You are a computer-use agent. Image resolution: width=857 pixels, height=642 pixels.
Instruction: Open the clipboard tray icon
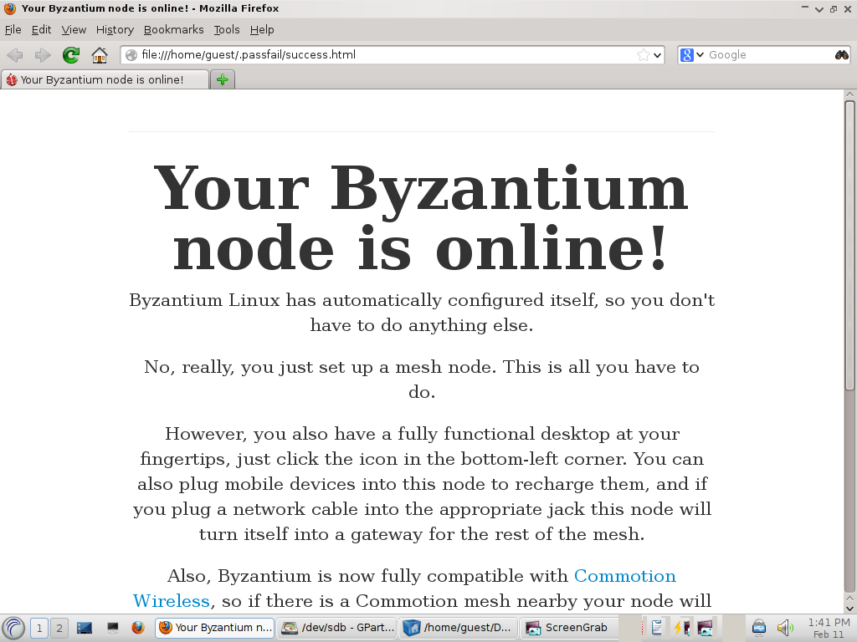coord(658,629)
